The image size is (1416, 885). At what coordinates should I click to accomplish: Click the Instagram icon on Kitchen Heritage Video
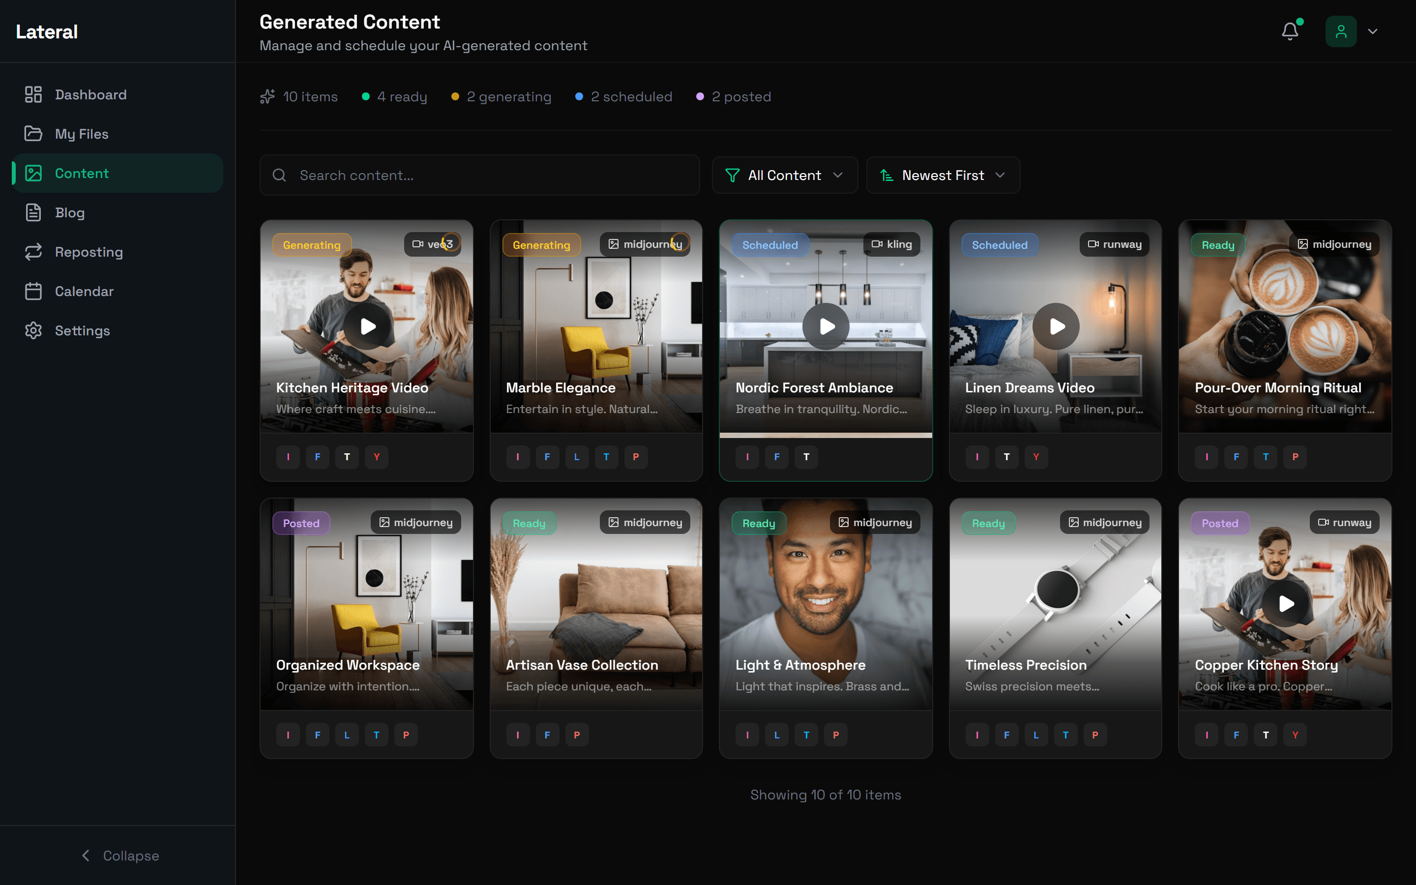[x=288, y=457]
